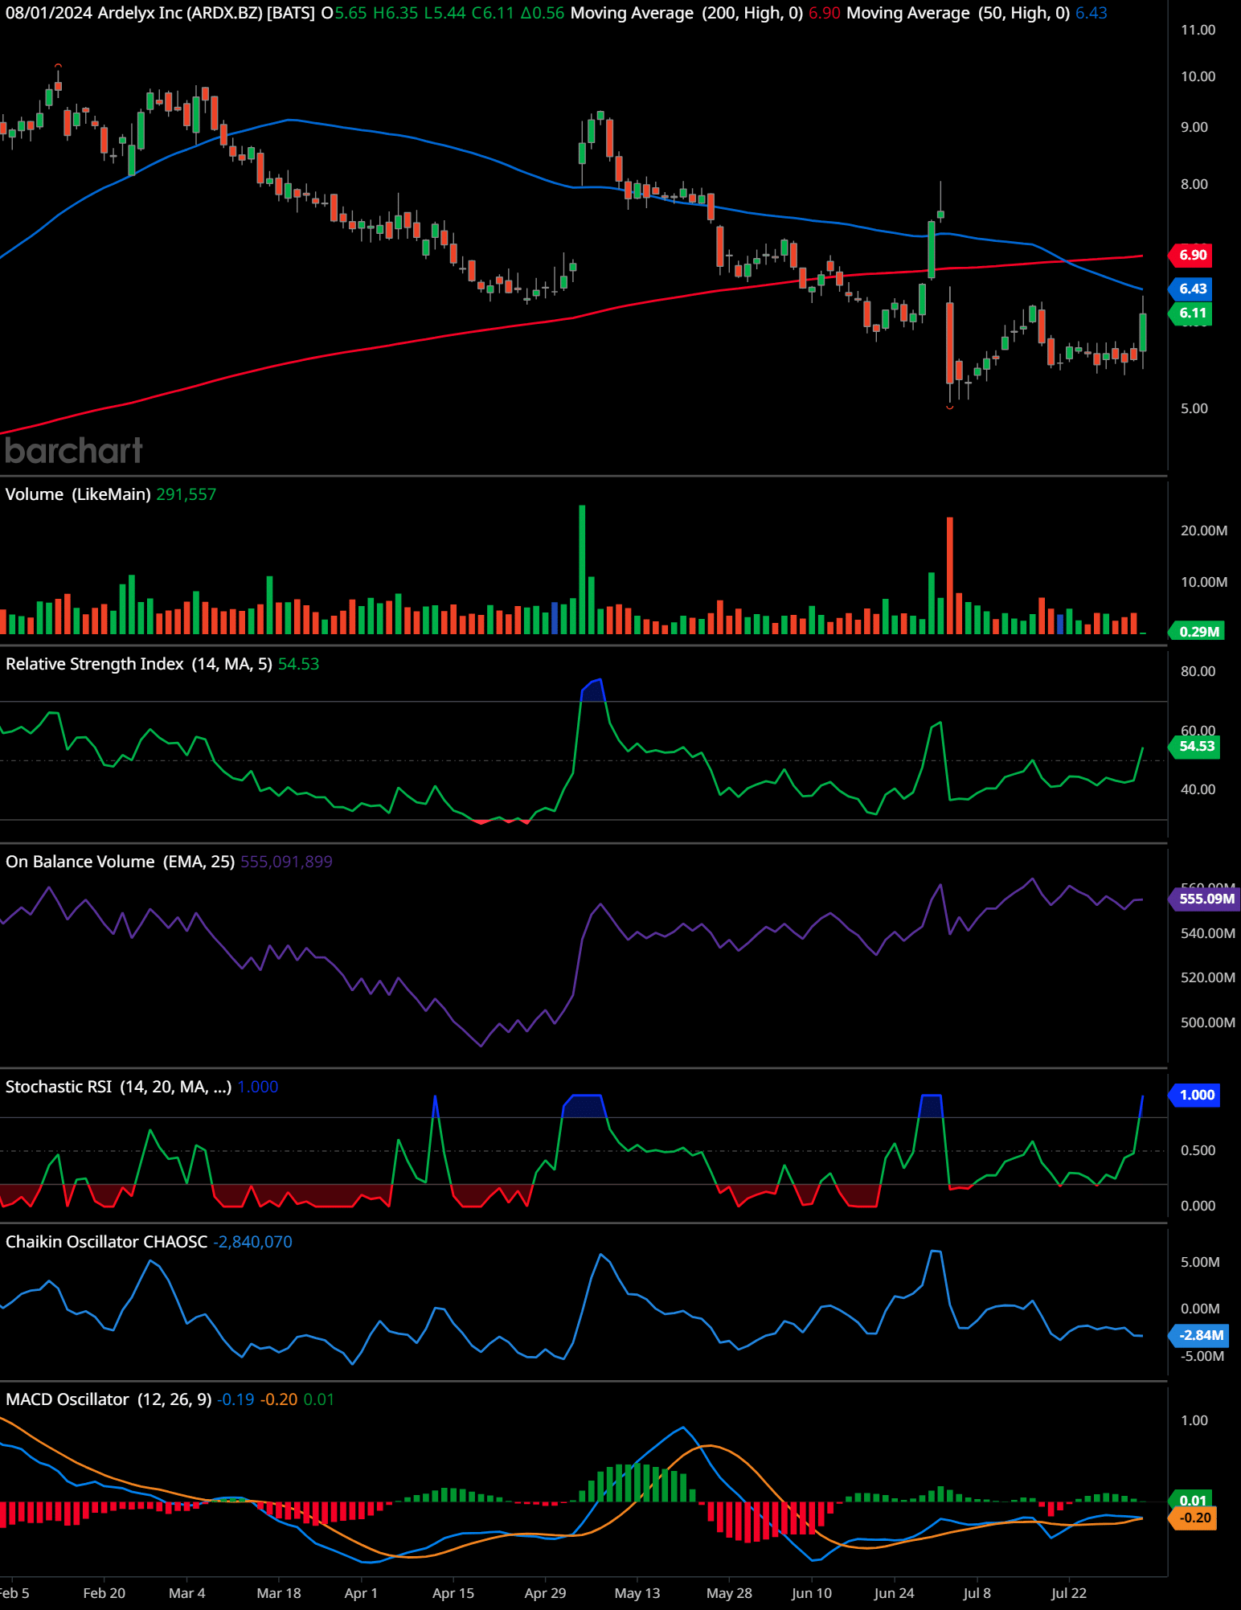
Task: Click the 5.00M Chaikin axis label
Action: [x=1200, y=1262]
